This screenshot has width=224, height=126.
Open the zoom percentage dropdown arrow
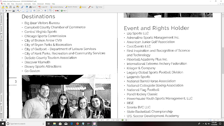pos(43,11)
